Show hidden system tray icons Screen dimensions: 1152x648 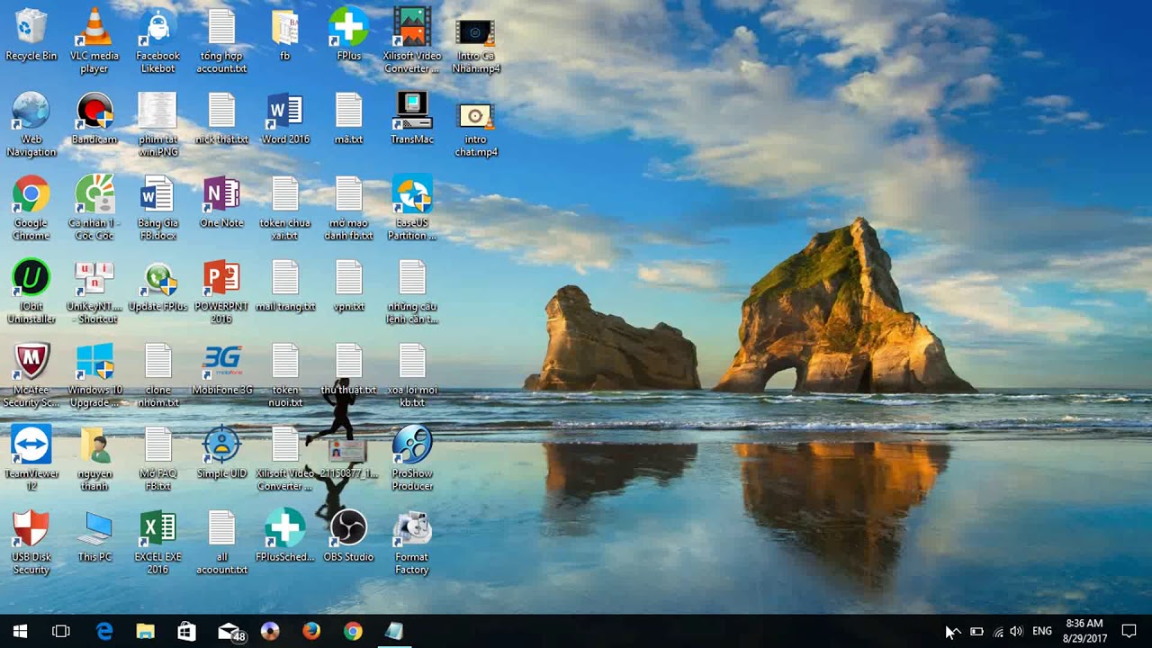click(956, 631)
